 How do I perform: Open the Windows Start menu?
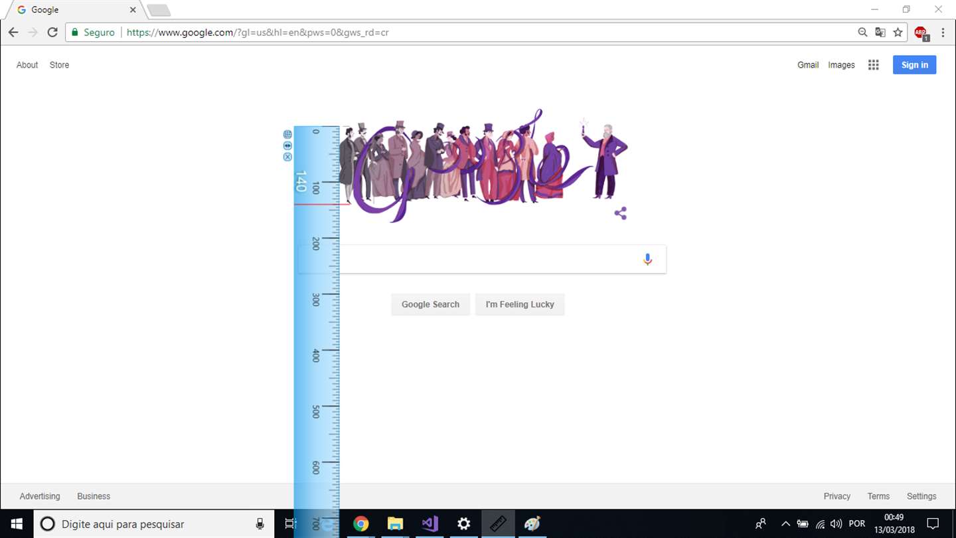coord(17,524)
